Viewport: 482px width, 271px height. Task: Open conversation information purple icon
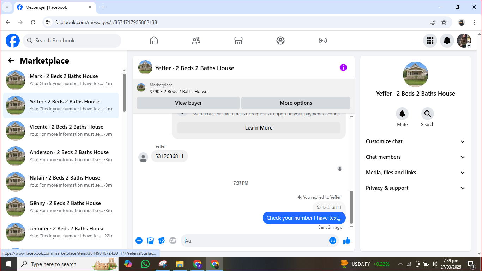pyautogui.click(x=343, y=67)
